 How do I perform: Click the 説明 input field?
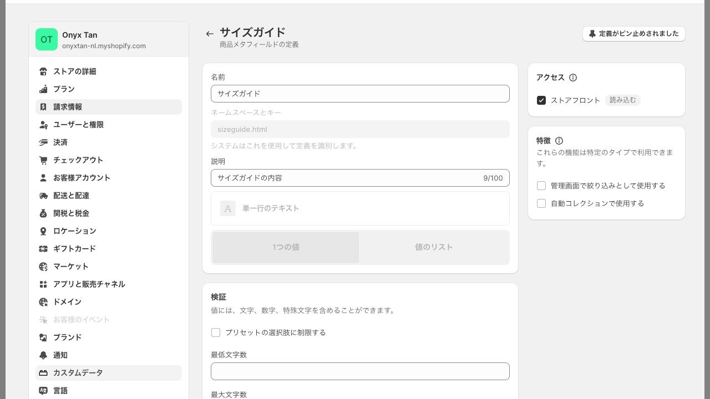coord(360,178)
